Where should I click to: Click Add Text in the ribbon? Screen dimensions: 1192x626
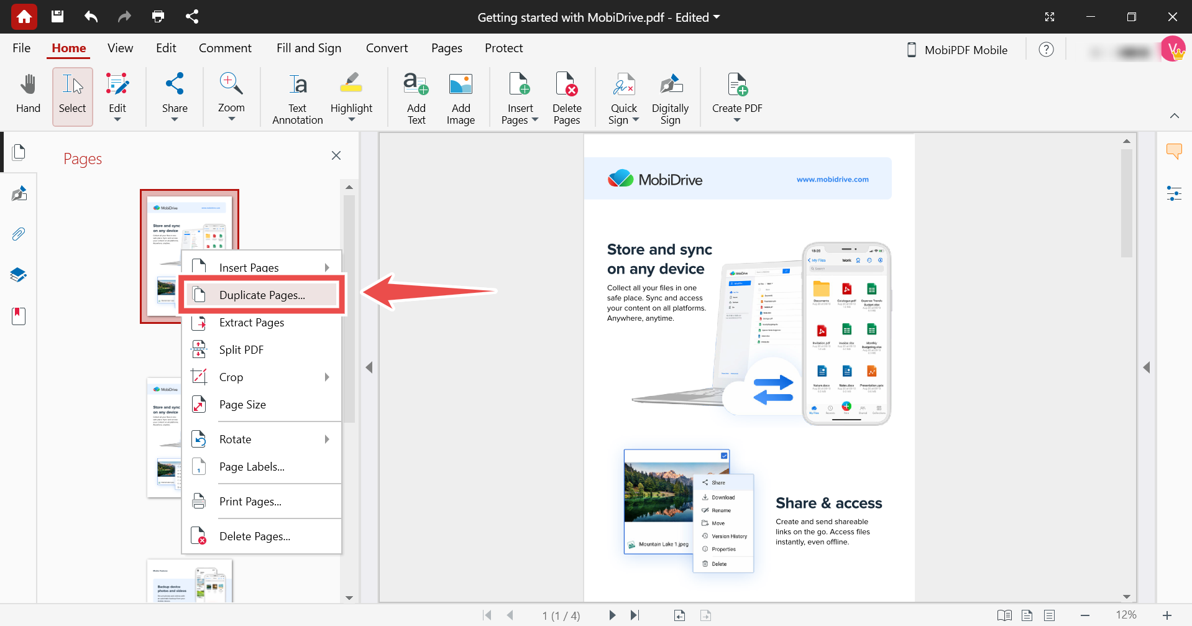(416, 98)
